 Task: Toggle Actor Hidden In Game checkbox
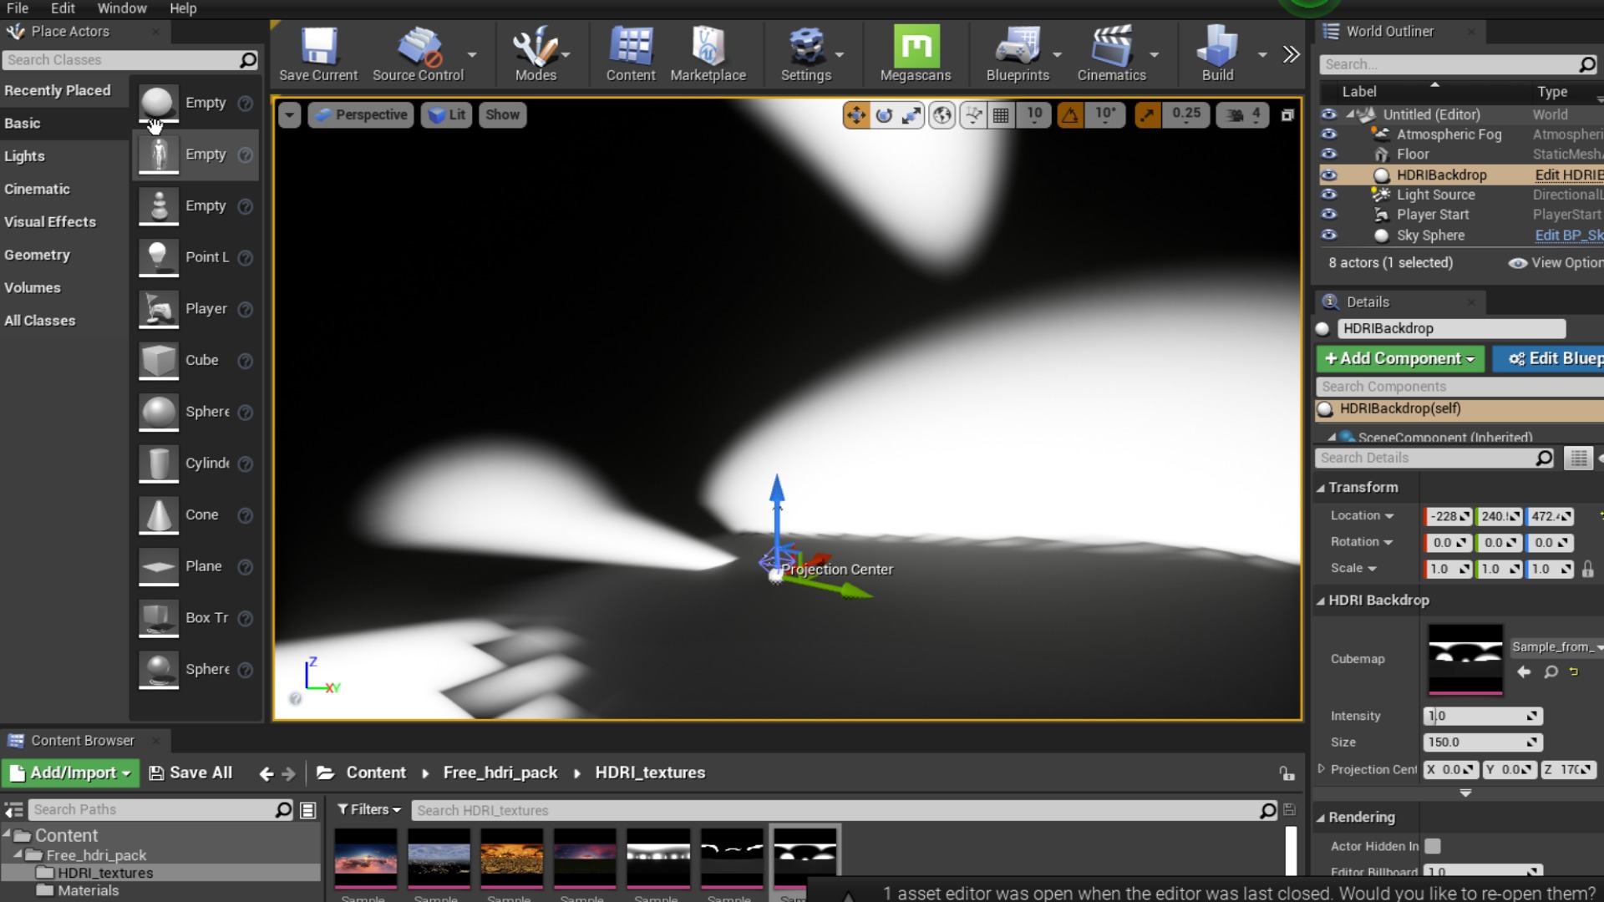[x=1433, y=846]
